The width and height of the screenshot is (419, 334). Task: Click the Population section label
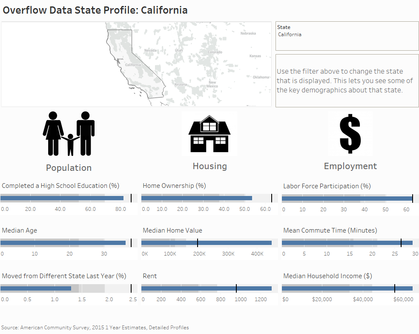69,167
